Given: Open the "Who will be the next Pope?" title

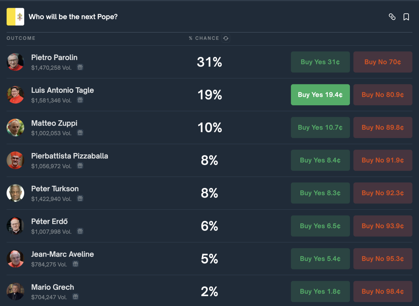Looking at the screenshot, I should coord(73,17).
